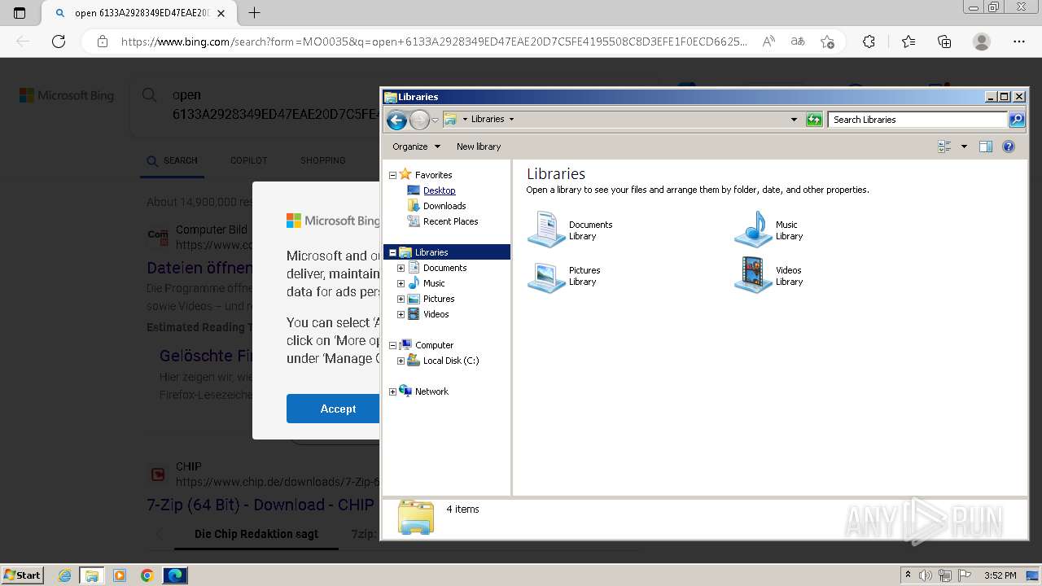This screenshot has width=1042, height=586.
Task: Click Libraries breadcrumb in address bar
Action: pos(487,119)
